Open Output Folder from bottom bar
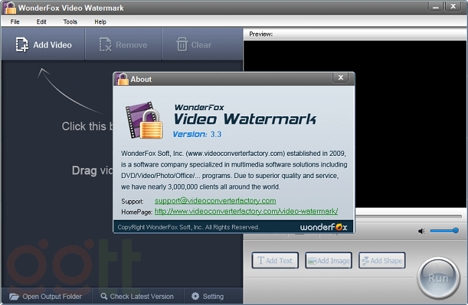This screenshot has height=305, width=468. point(46,296)
